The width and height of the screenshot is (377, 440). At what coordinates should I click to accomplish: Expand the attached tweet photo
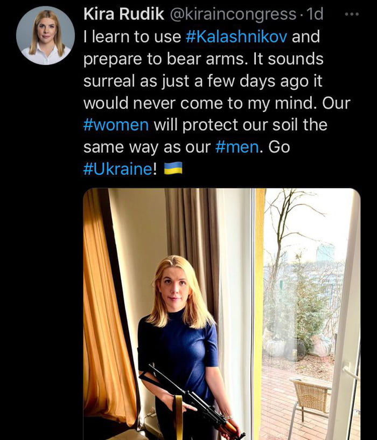(221, 313)
